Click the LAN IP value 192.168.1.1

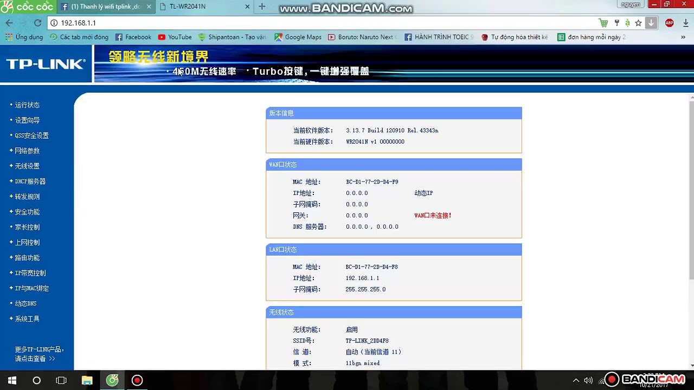pyautogui.click(x=362, y=278)
